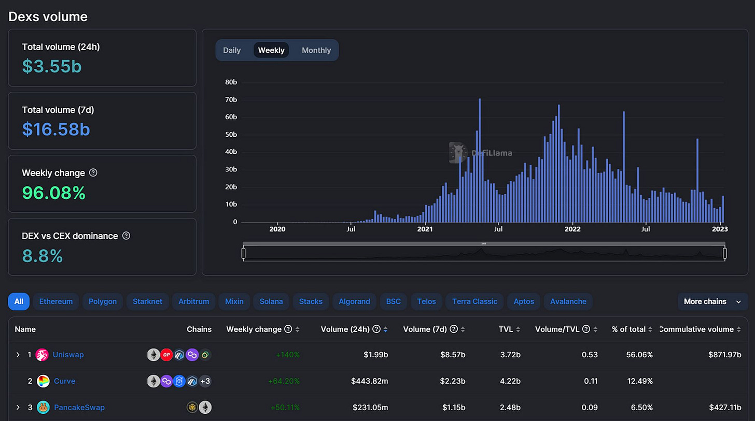This screenshot has width=755, height=421.
Task: Select the Arbitrum chain tab
Action: [193, 301]
